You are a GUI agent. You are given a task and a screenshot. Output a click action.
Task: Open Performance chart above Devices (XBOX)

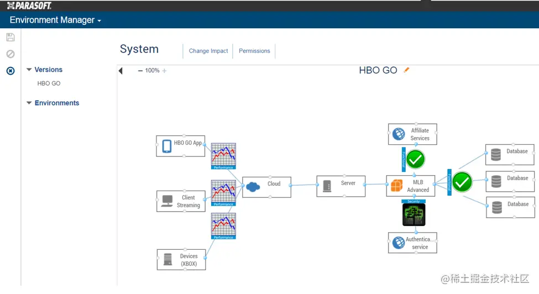(223, 226)
